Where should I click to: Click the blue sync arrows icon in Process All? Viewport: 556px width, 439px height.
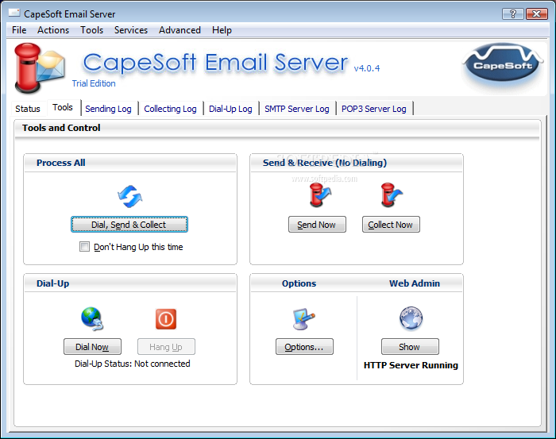129,196
